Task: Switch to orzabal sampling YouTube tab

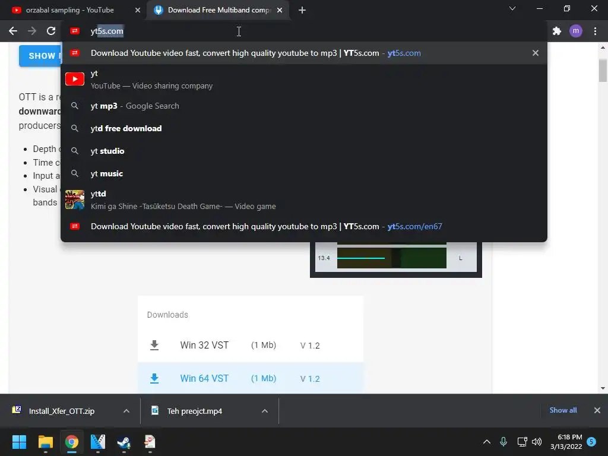Action: click(x=76, y=10)
